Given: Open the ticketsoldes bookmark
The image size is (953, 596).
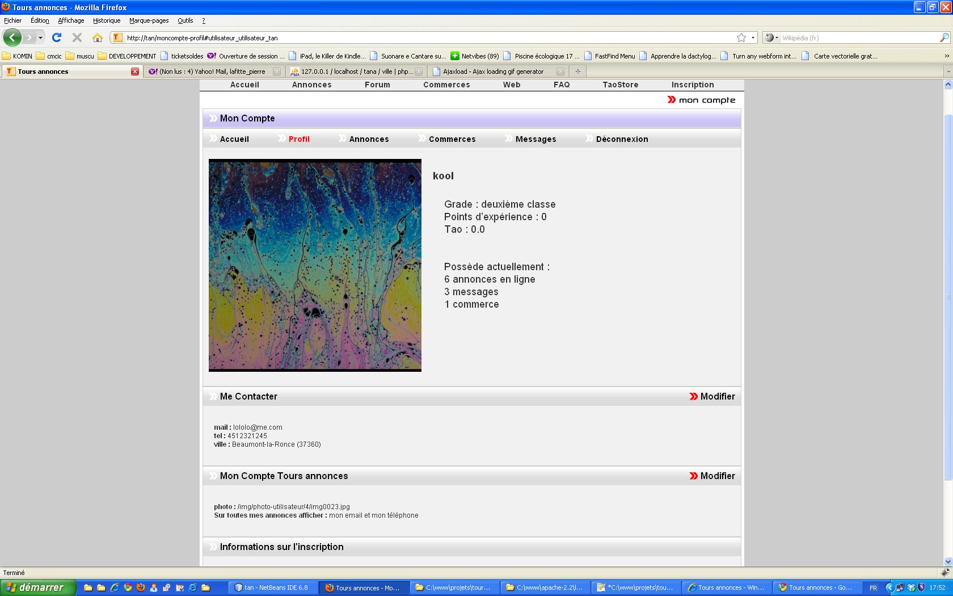Looking at the screenshot, I should pos(182,56).
